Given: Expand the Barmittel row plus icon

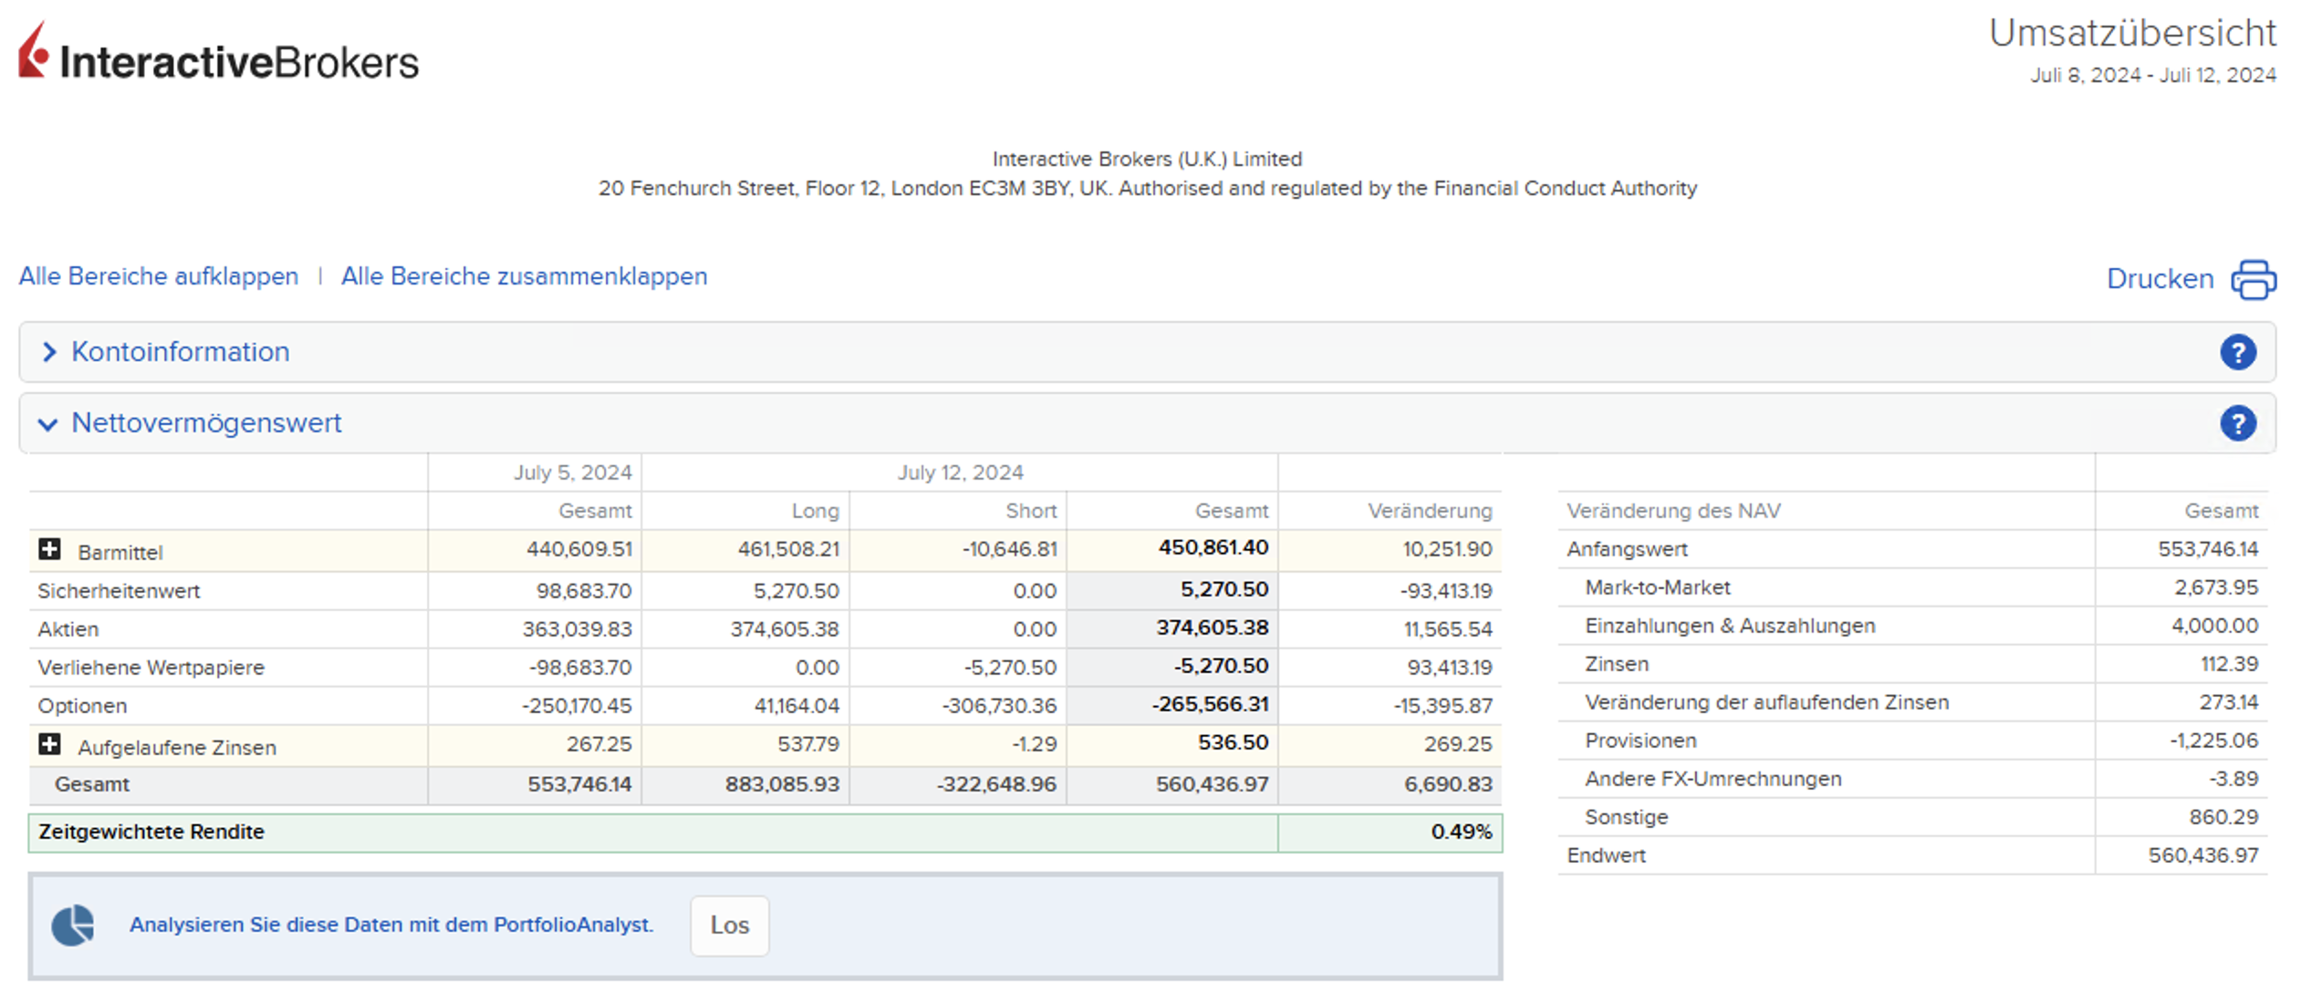Looking at the screenshot, I should pyautogui.click(x=50, y=549).
